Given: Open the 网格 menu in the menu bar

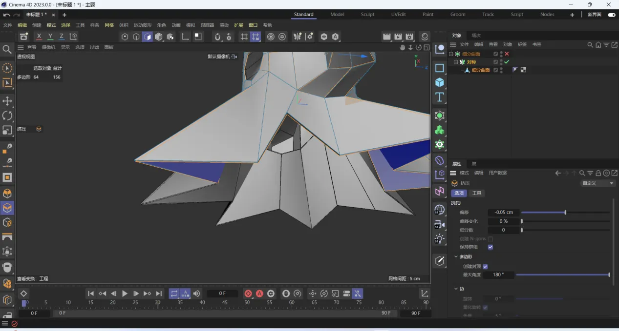Looking at the screenshot, I should 109,25.
